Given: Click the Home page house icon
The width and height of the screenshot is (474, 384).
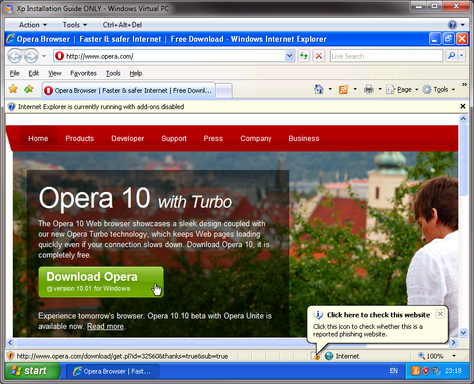Looking at the screenshot, I should (x=319, y=89).
